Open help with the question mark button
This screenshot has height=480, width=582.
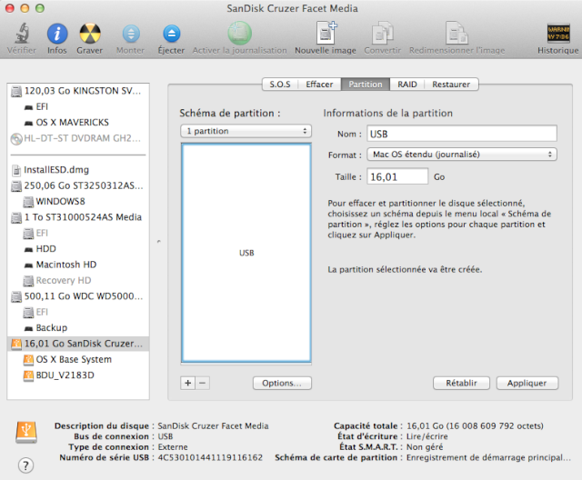(x=25, y=465)
